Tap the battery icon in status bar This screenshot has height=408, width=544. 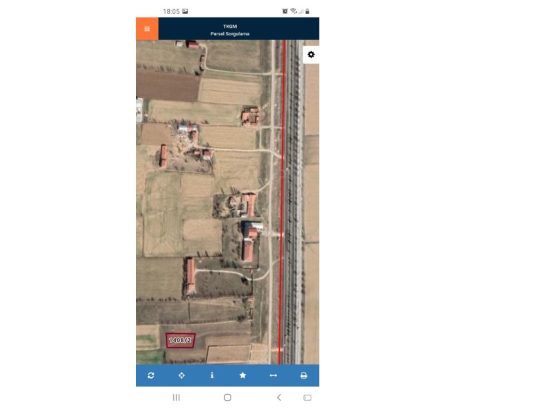[x=307, y=11]
